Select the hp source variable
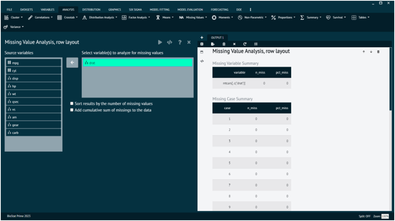 pos(34,86)
